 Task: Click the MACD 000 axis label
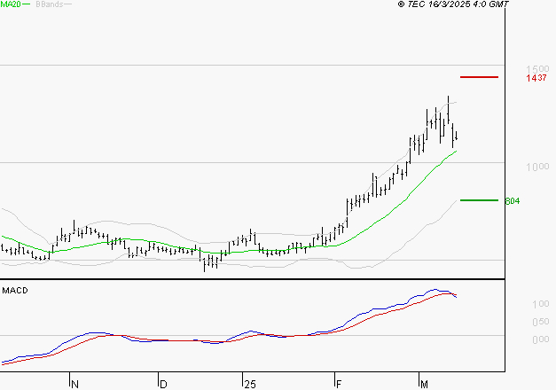pyautogui.click(x=541, y=339)
